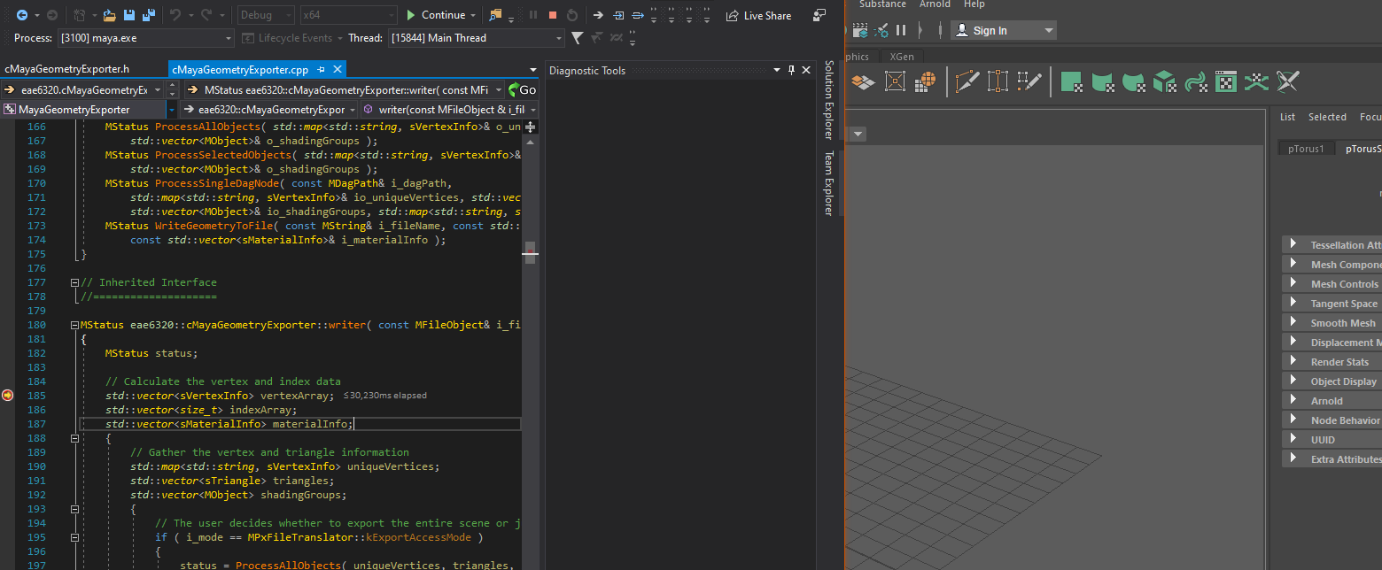Open the eae6320::cMayaGeometryExpor class dropdown
The height and width of the screenshot is (570, 1382).
pyautogui.click(x=268, y=110)
